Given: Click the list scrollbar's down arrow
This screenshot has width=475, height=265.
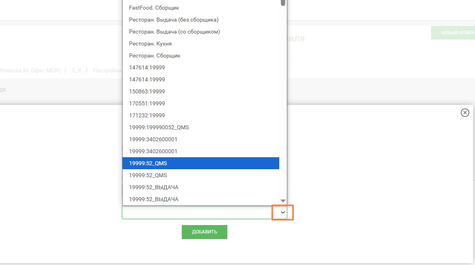Looking at the screenshot, I should click(x=283, y=201).
